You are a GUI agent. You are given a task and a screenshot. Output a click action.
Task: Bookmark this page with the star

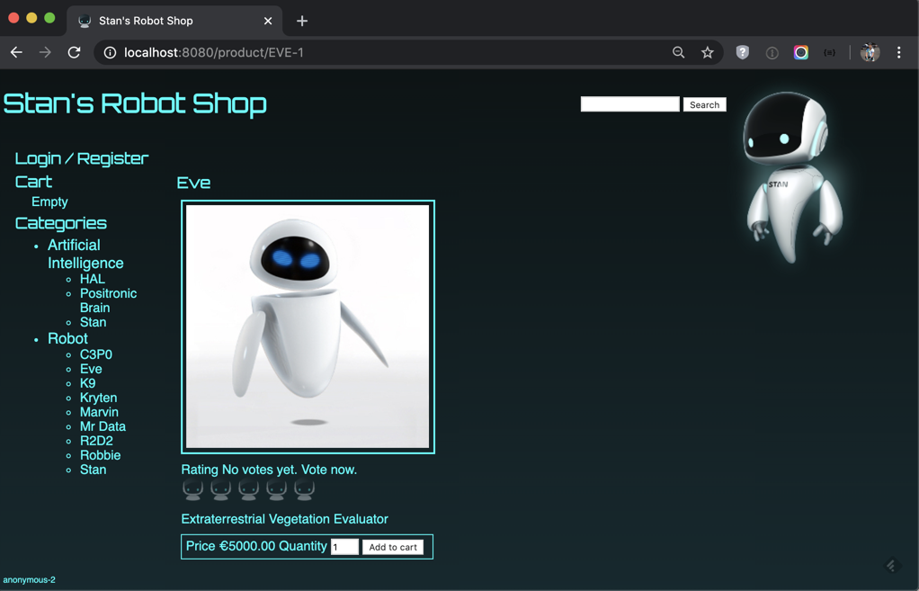(708, 53)
